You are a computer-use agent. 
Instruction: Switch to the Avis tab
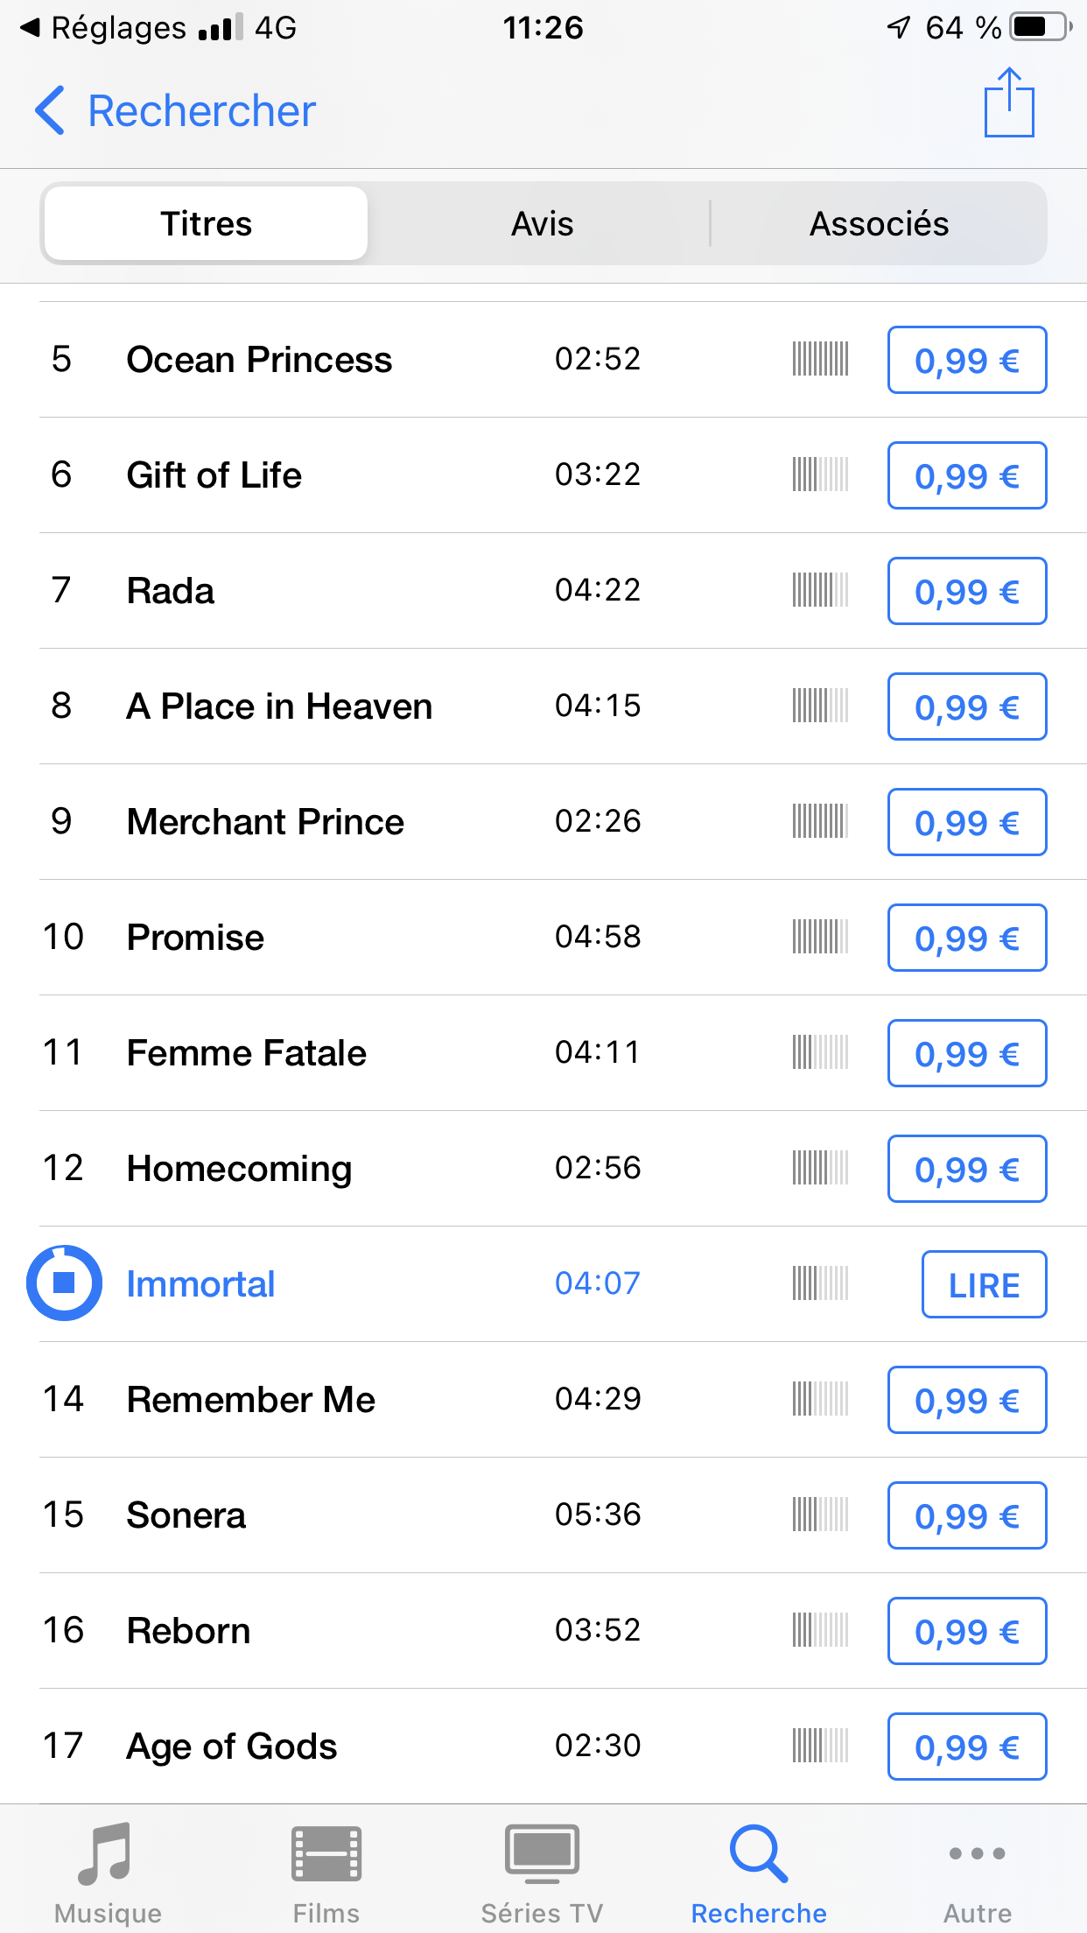coord(543,224)
